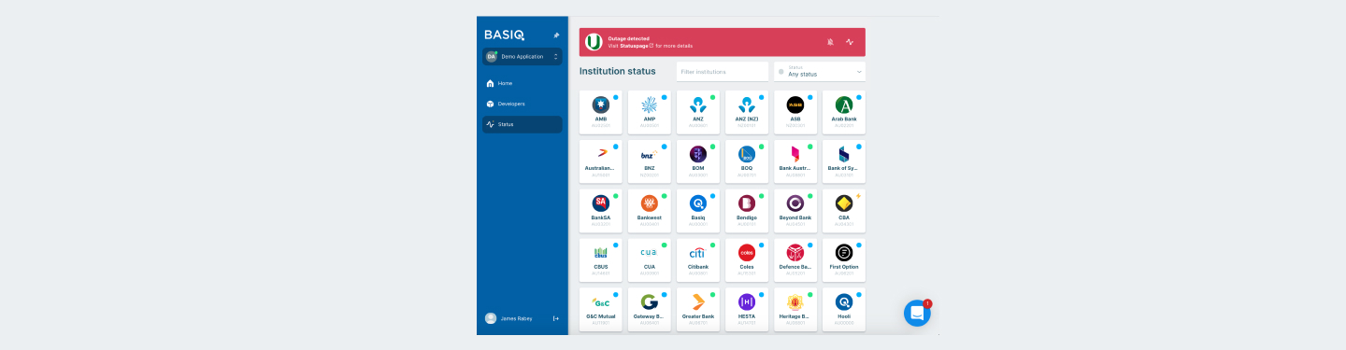The width and height of the screenshot is (1346, 350).
Task: Log out using the icon beside James Rabey
Action: [x=556, y=318]
